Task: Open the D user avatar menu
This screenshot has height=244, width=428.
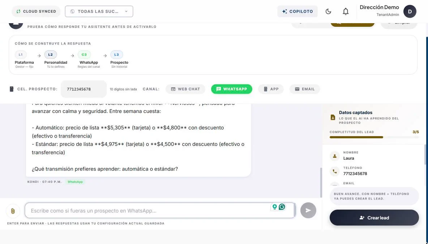Action: click(x=410, y=12)
